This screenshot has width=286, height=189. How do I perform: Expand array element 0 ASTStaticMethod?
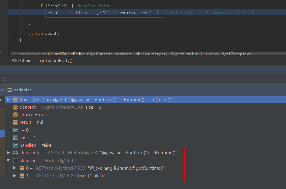15,168
